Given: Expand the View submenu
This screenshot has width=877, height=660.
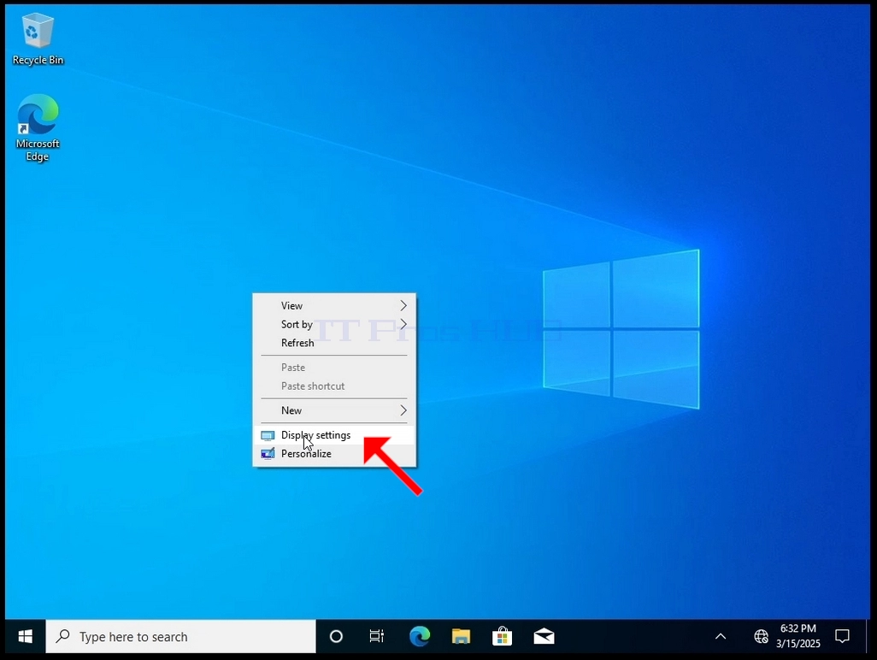Looking at the screenshot, I should pos(334,305).
